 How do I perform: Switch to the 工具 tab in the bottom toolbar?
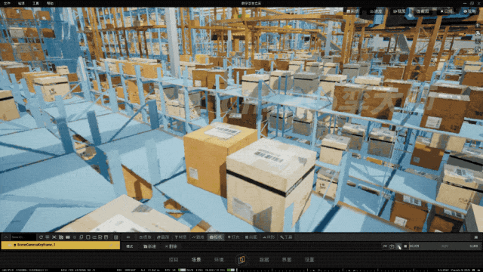[x=286, y=237]
